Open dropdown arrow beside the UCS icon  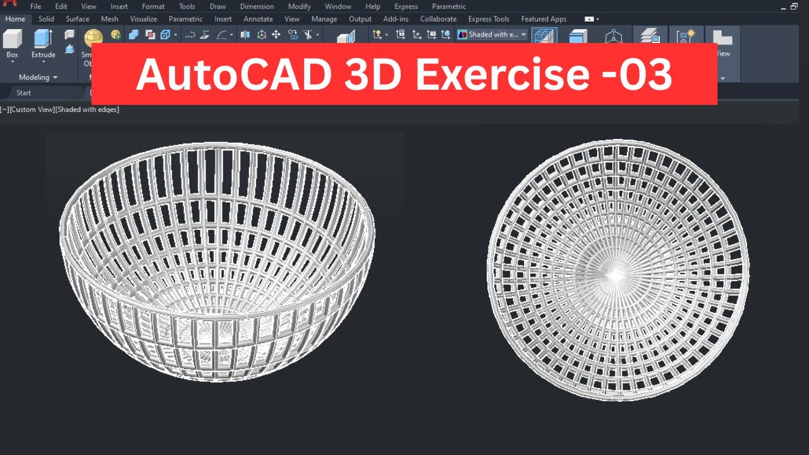[x=387, y=35]
